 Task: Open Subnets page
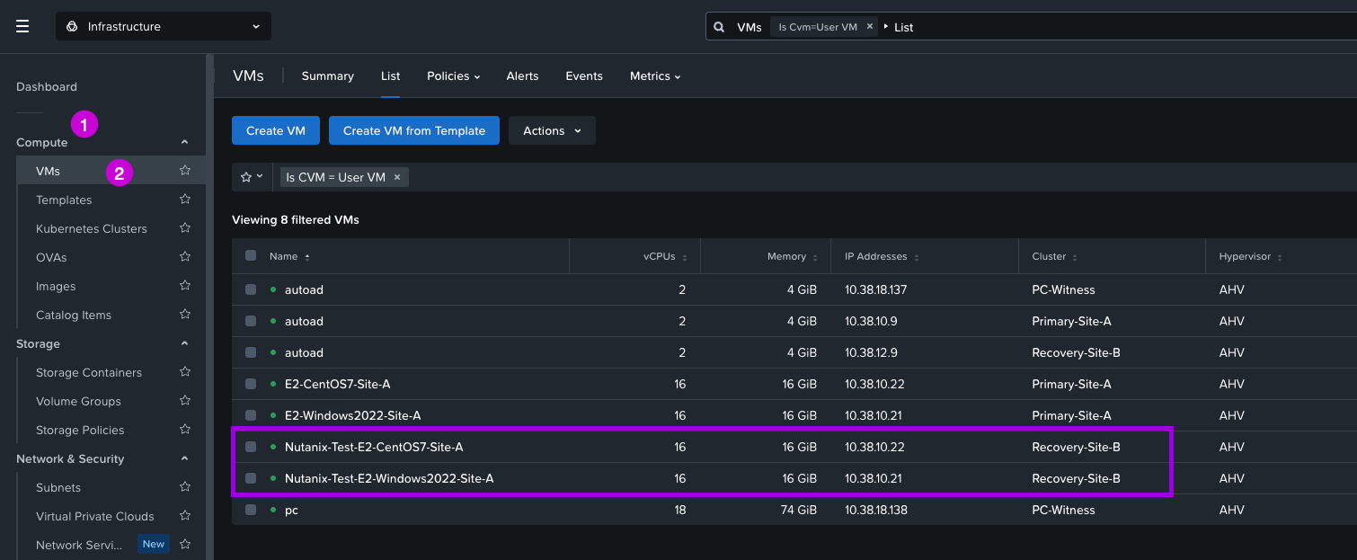pyautogui.click(x=58, y=487)
